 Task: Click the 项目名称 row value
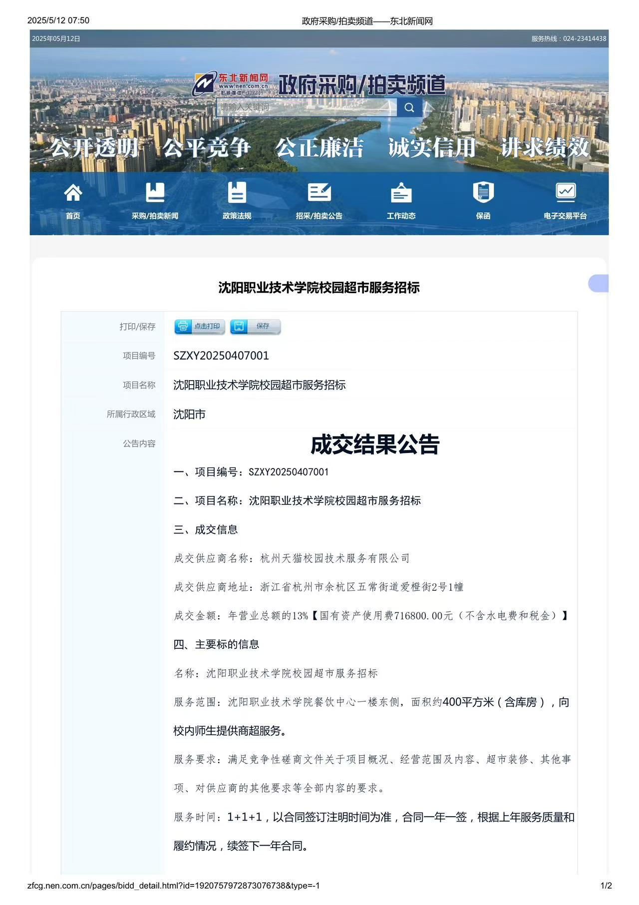[x=260, y=385]
